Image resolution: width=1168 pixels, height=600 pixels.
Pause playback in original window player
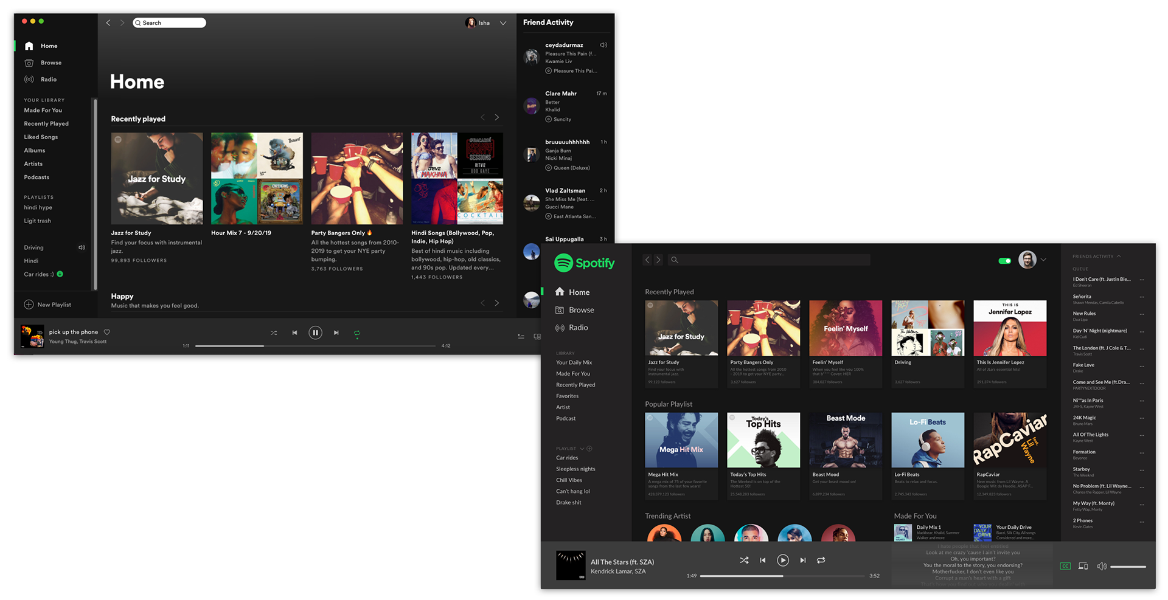(x=315, y=333)
